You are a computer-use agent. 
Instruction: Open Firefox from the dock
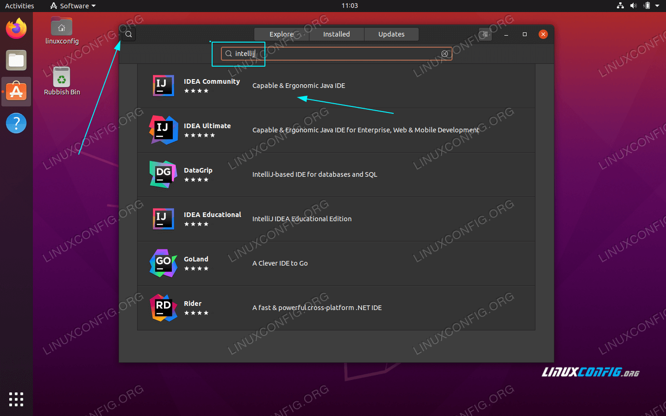pyautogui.click(x=16, y=29)
